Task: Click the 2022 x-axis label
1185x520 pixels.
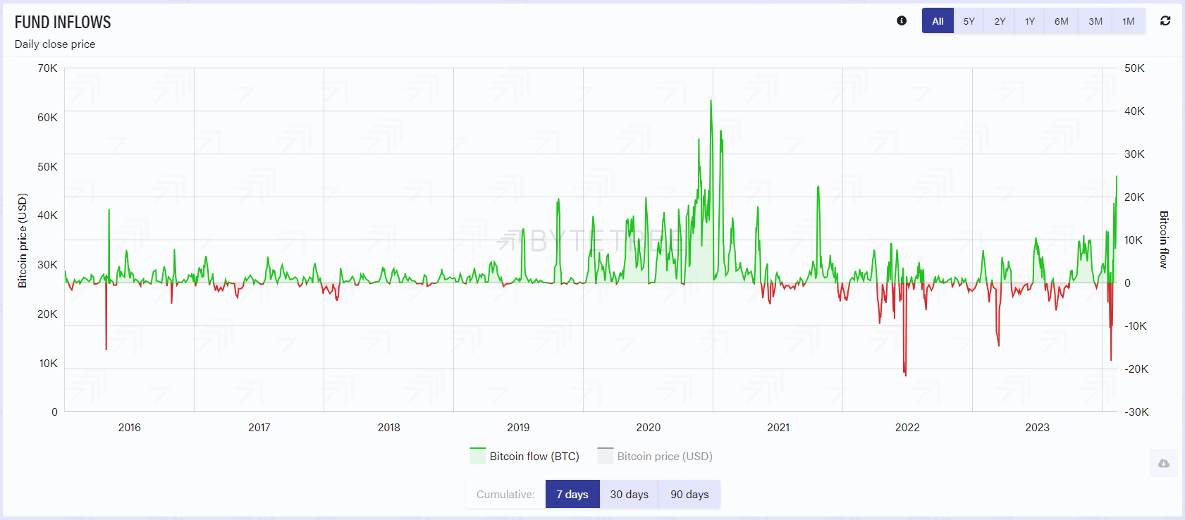Action: (x=907, y=428)
